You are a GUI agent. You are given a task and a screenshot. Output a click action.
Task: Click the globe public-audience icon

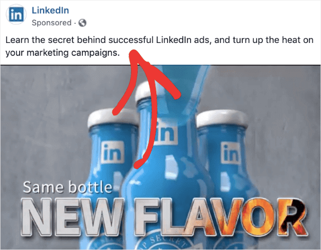tap(82, 23)
